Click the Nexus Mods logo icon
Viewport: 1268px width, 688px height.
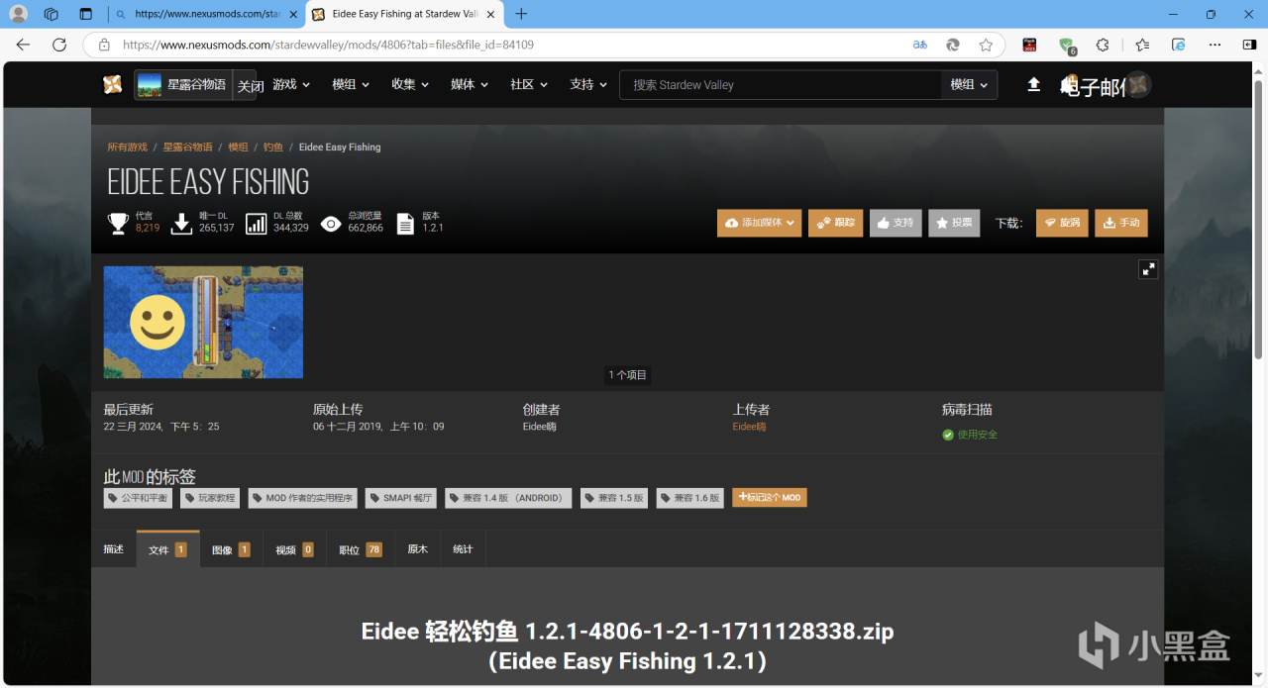pyautogui.click(x=113, y=85)
